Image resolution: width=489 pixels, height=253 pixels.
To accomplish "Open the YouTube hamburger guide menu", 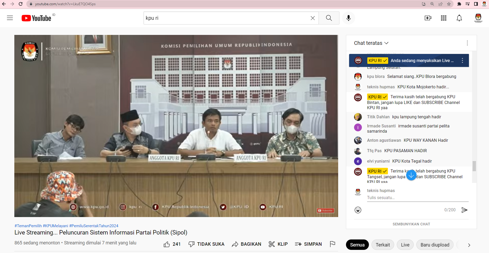I will 10,18.
